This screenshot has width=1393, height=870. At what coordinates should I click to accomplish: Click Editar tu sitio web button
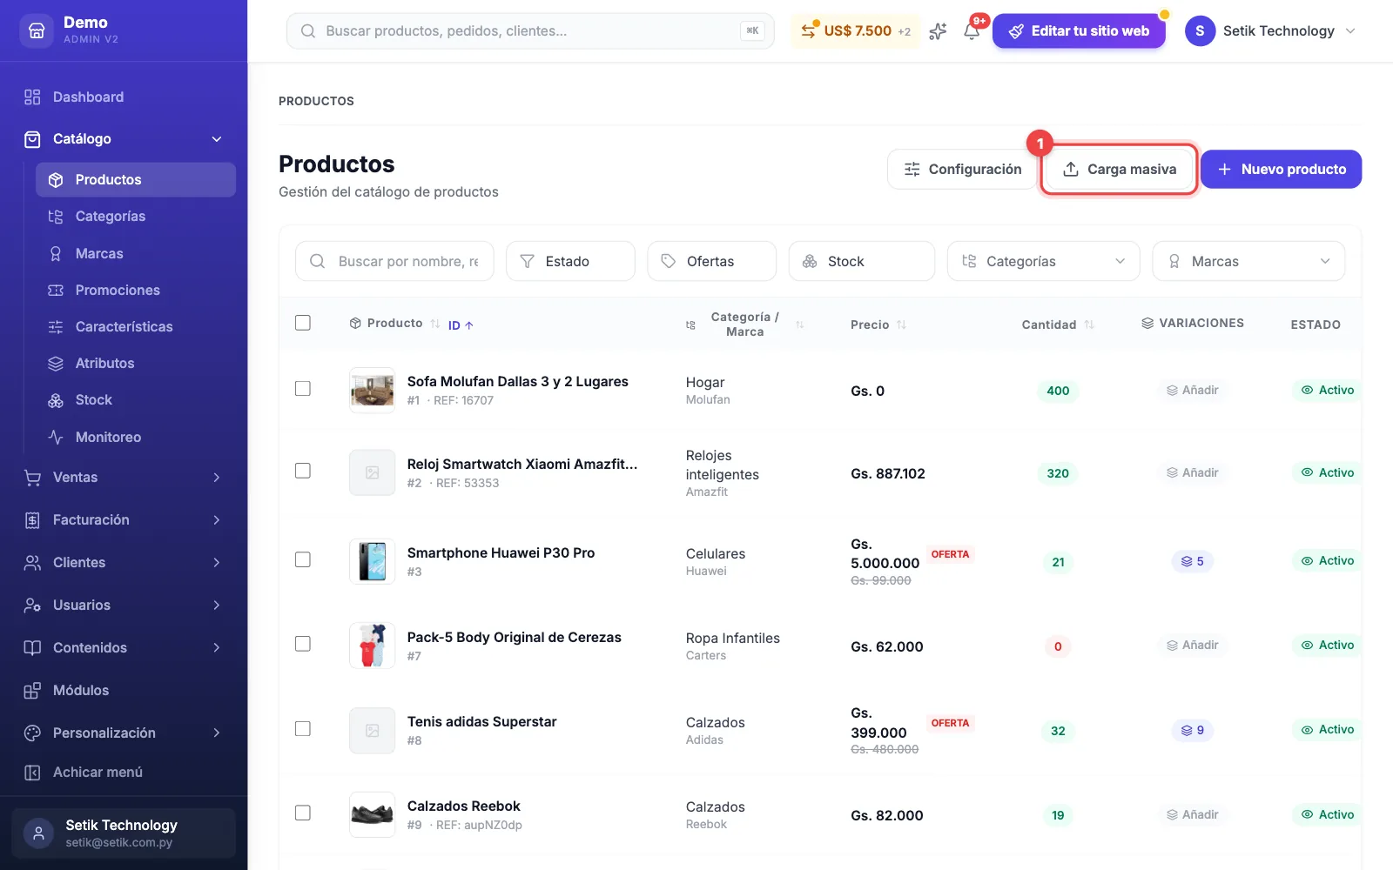pos(1079,31)
